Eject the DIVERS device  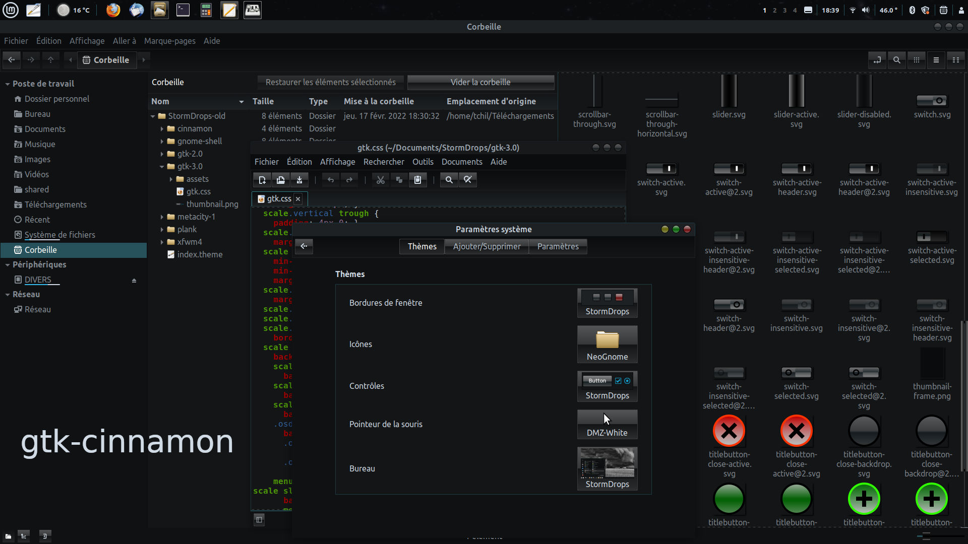(134, 281)
